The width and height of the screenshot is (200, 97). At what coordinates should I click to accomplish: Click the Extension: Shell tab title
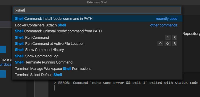point(97,2)
